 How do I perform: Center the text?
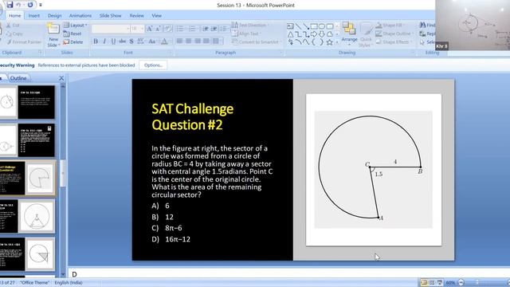click(x=188, y=41)
